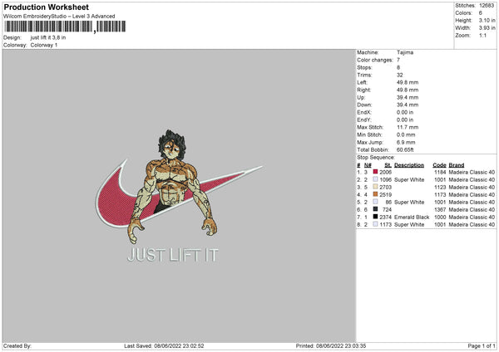Click the "Code" column header
The image size is (499, 352).
click(439, 165)
